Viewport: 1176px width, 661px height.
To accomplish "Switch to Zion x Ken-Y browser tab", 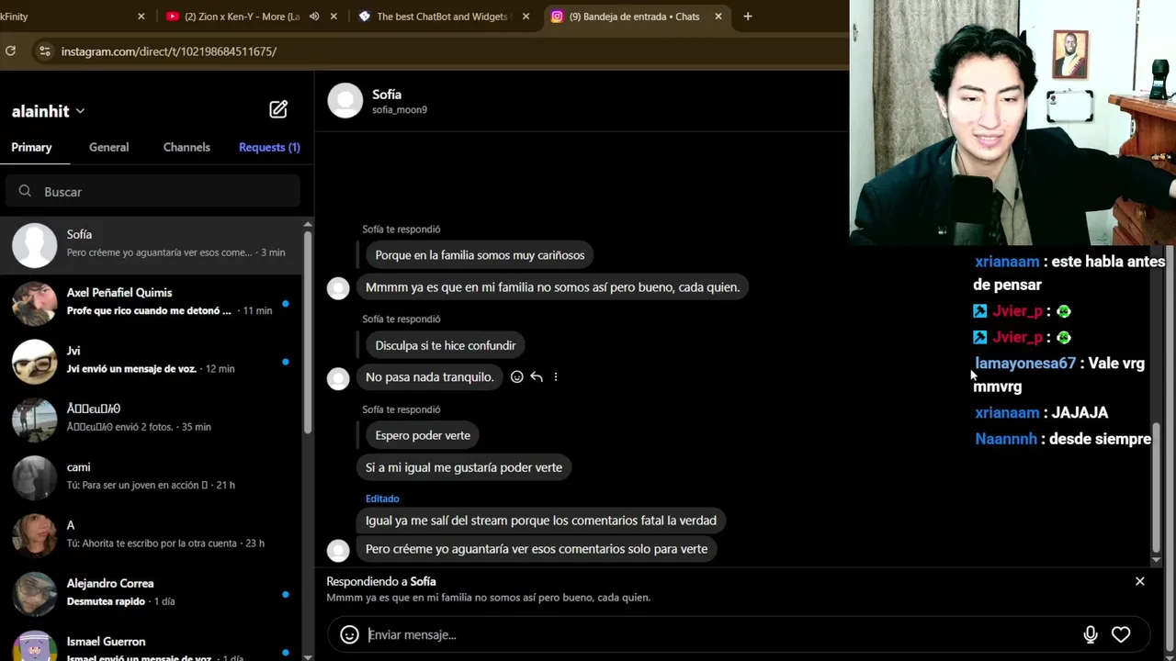I will coord(240,17).
